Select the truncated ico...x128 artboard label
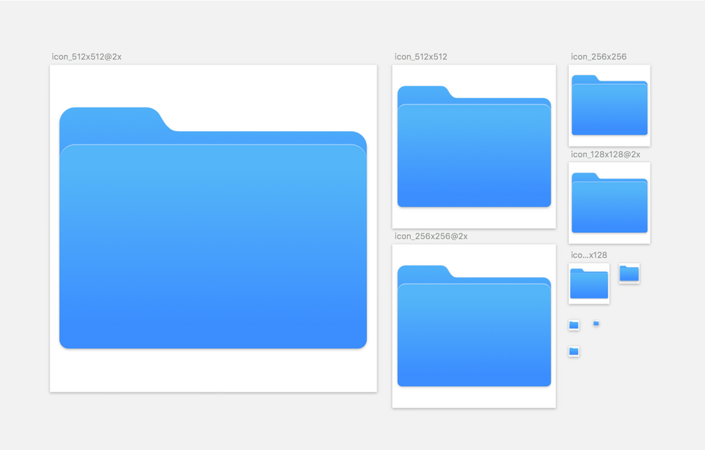The height and width of the screenshot is (450, 705). point(589,255)
